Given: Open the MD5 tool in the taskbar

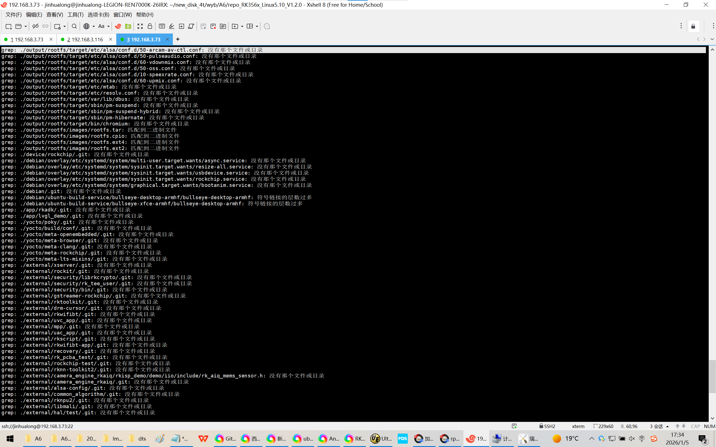Looking at the screenshot, I should pos(402,438).
